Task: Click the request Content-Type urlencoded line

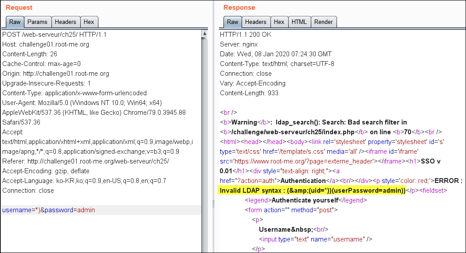Action: tap(74, 93)
